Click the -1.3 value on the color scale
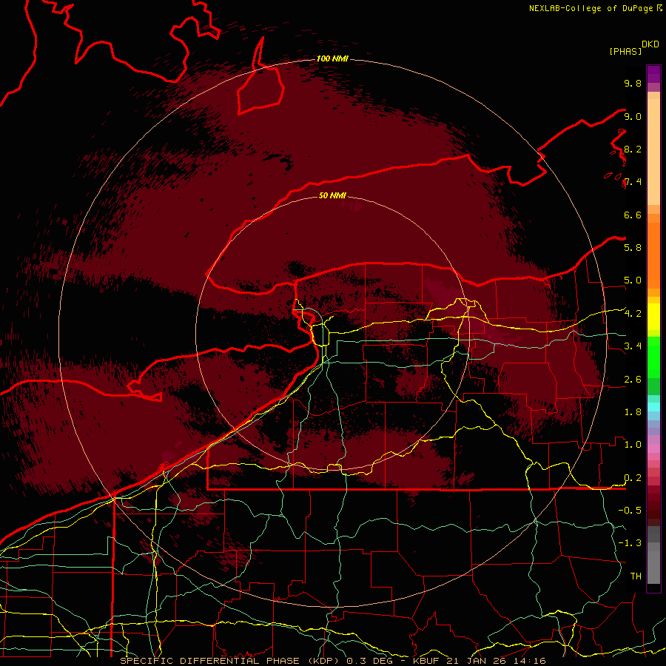666x666 pixels. coord(630,543)
